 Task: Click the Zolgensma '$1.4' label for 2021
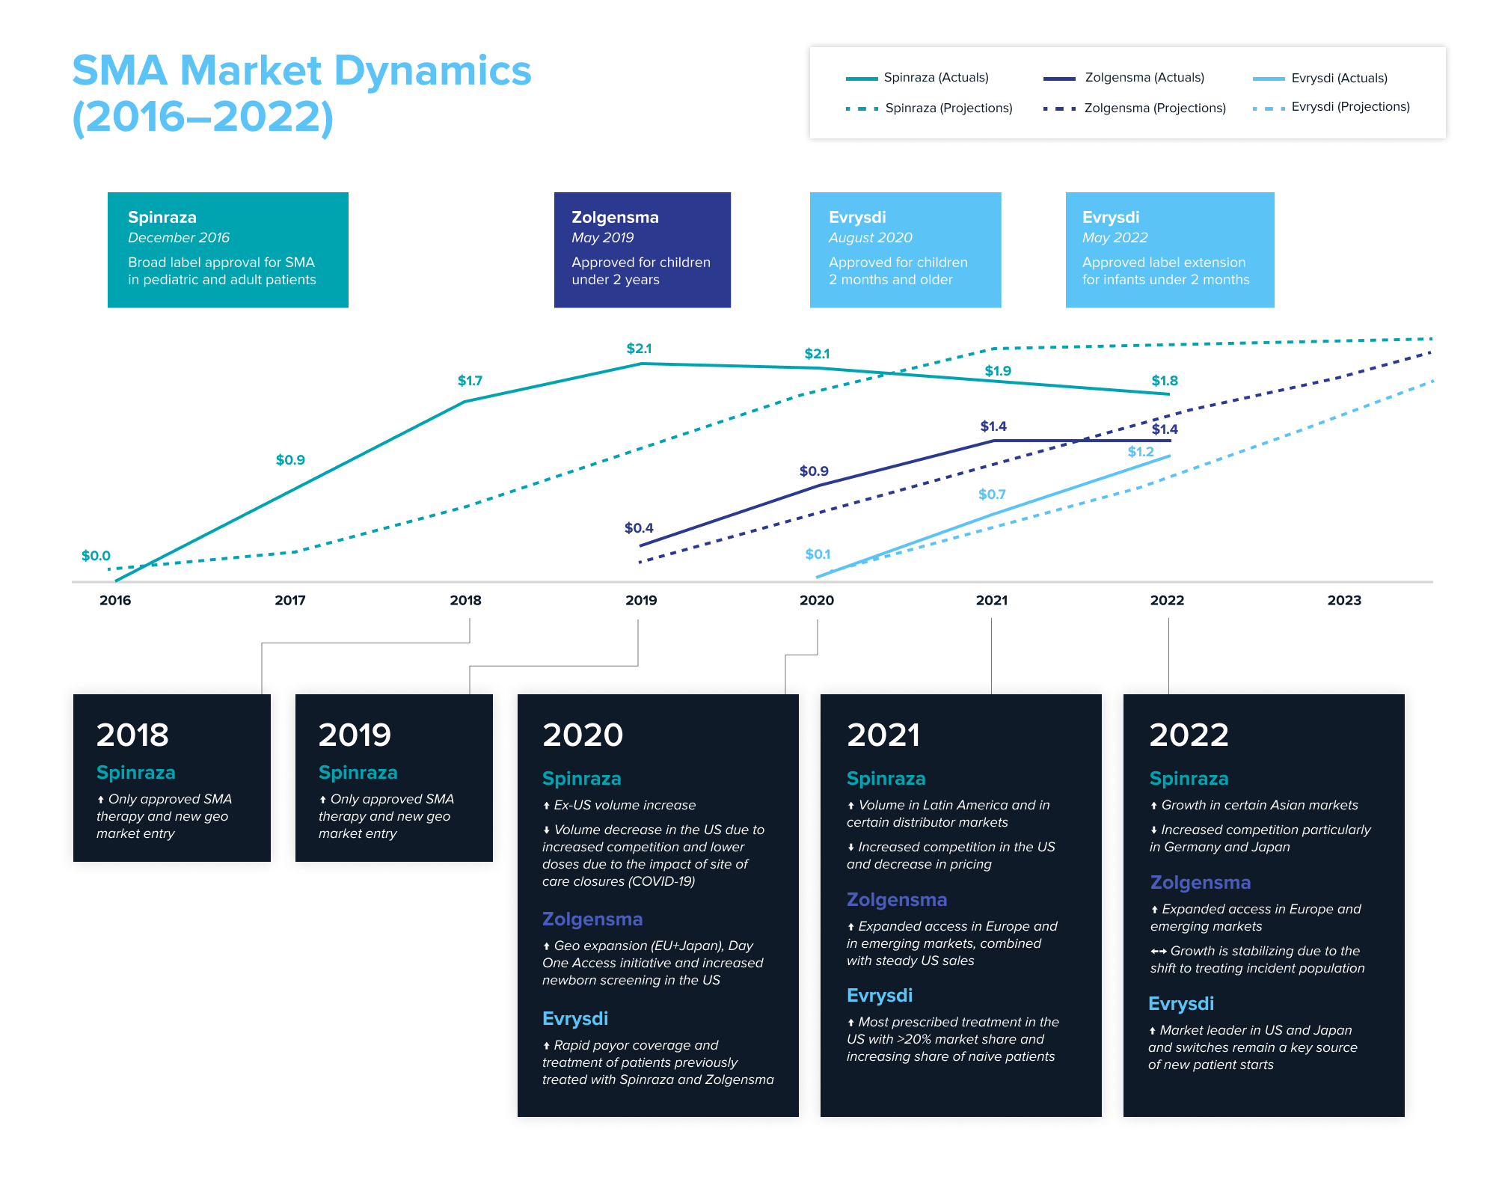coord(993,426)
